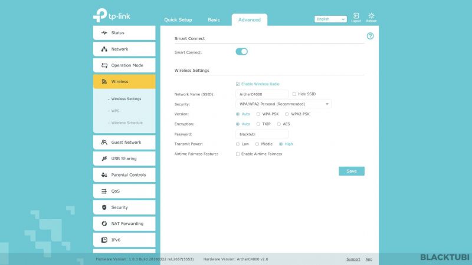472x265 pixels.
Task: Enable Airtime Fairness checkbox
Action: tap(238, 154)
